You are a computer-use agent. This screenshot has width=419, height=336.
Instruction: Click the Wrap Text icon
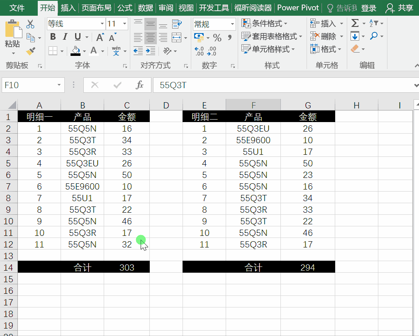click(x=177, y=24)
